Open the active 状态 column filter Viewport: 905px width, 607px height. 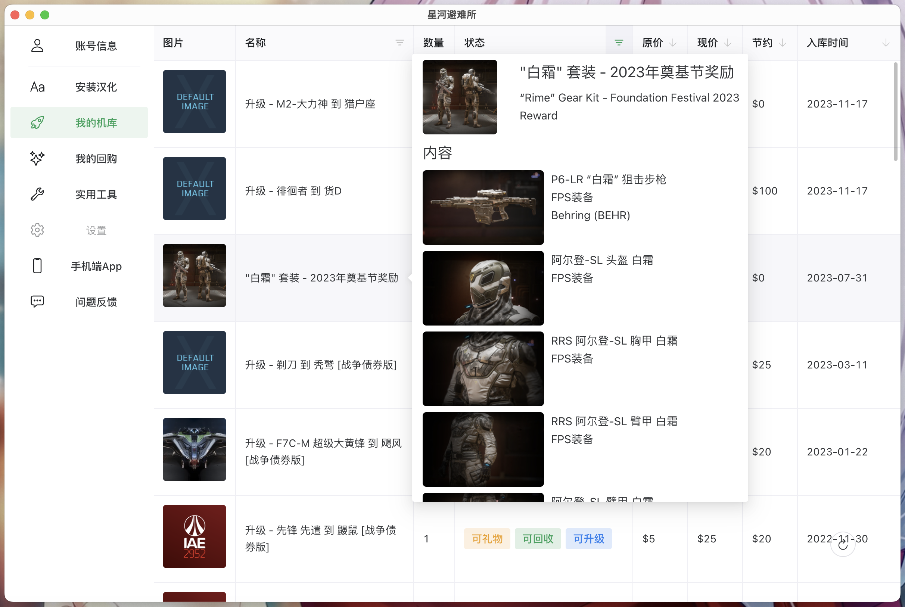pos(619,43)
